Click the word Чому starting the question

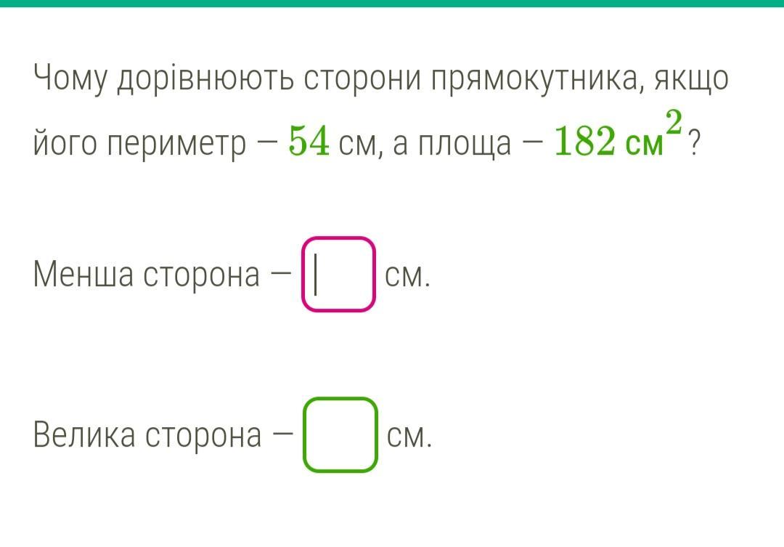coord(70,79)
